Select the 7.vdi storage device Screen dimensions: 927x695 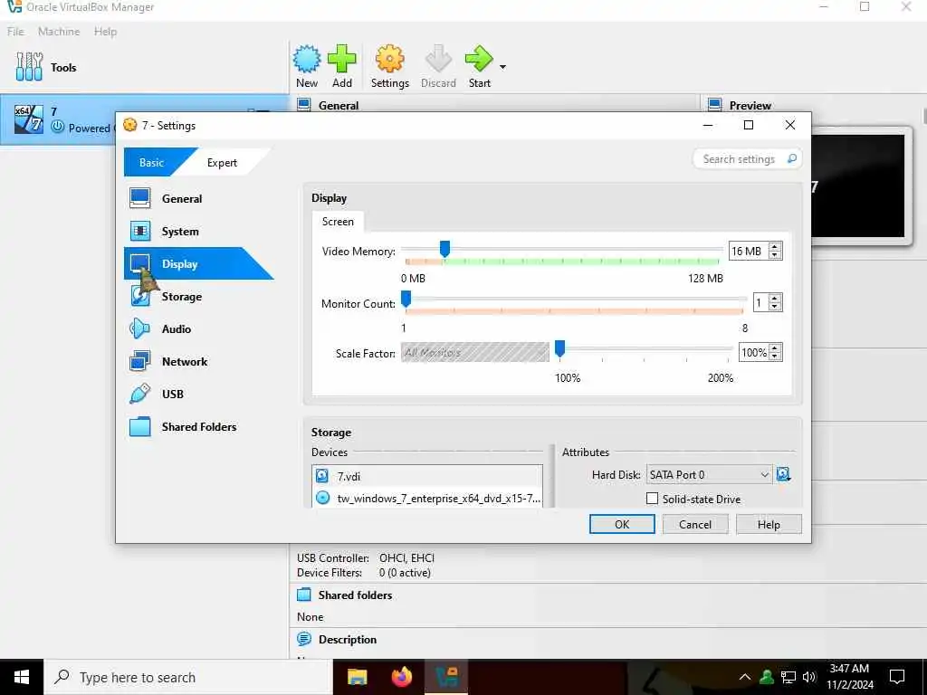(x=427, y=476)
